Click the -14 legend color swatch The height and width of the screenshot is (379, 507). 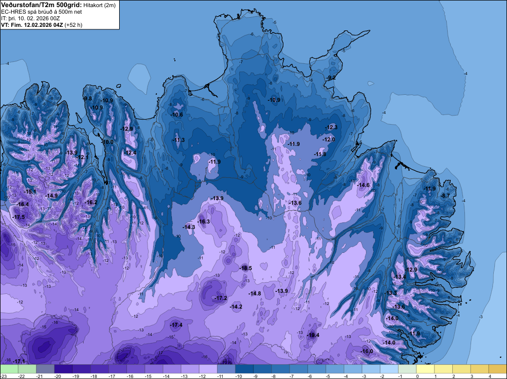click(172, 369)
